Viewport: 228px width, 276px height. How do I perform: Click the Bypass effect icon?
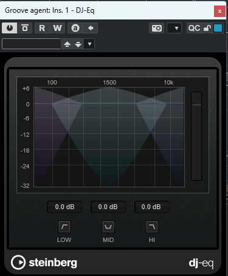pyautogui.click(x=25, y=28)
